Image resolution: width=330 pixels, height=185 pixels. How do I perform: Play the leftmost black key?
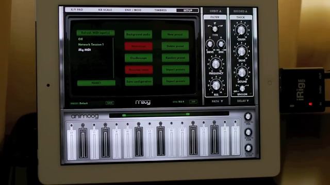click(x=83, y=143)
